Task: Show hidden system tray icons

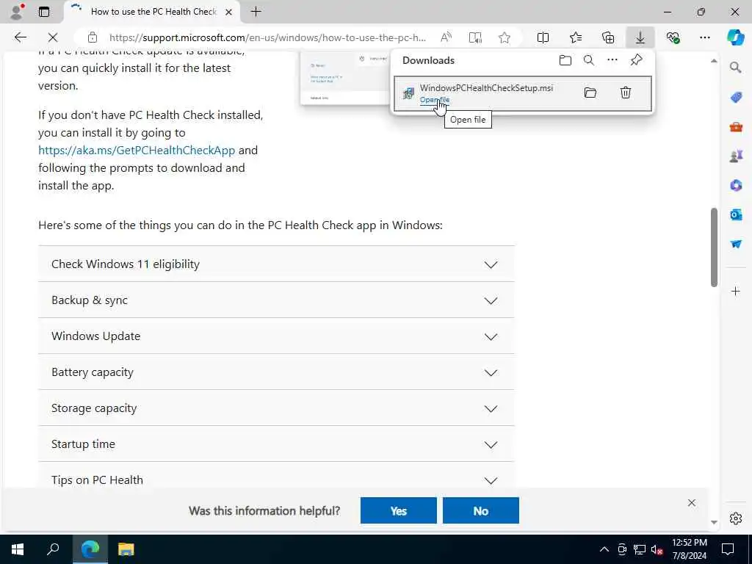Action: [604, 549]
